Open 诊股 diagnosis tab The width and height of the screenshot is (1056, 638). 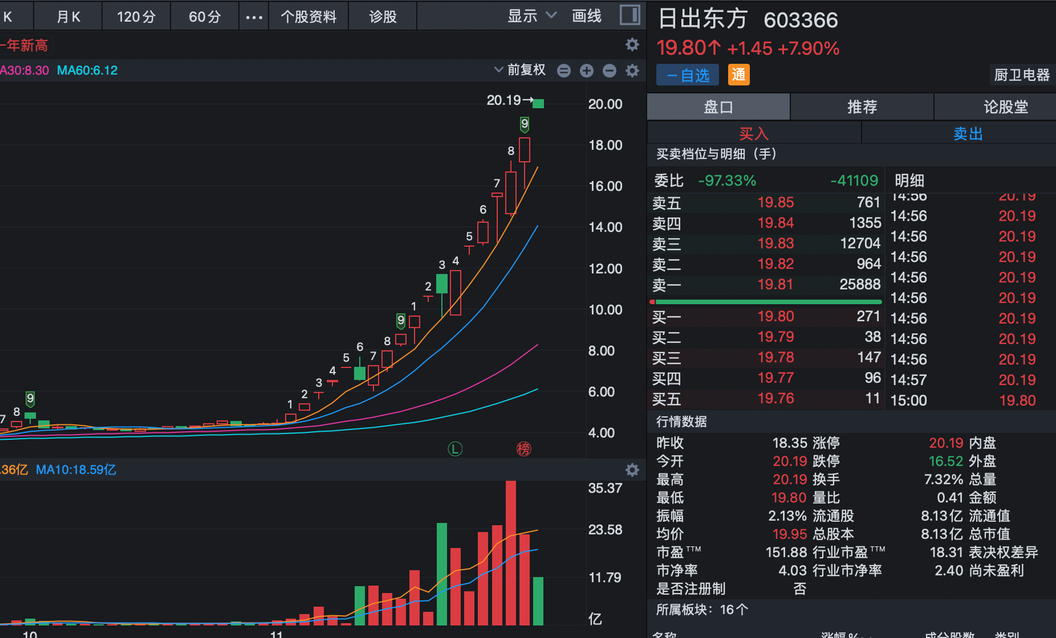[x=383, y=17]
